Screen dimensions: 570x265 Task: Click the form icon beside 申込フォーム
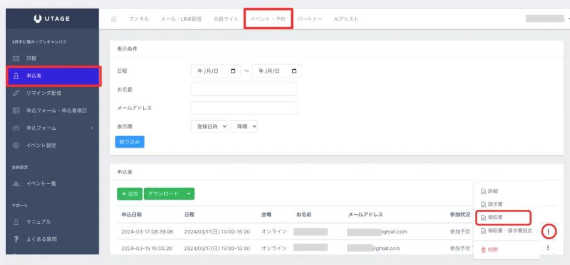click(x=16, y=128)
